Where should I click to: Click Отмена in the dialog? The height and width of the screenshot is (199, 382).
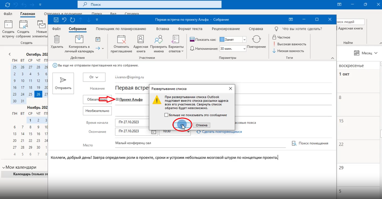point(202,125)
